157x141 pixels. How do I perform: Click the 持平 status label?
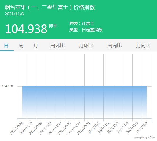pyautogui.click(x=53, y=26)
